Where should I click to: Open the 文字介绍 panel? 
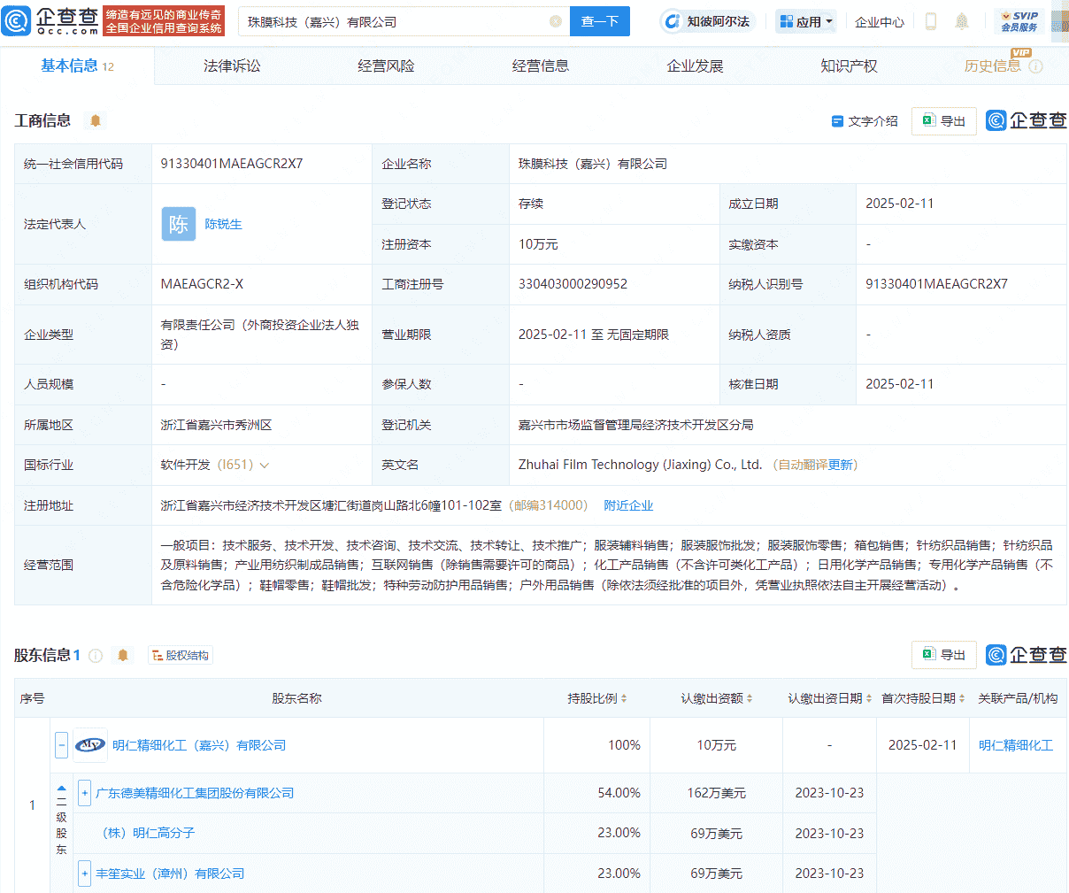coord(865,121)
